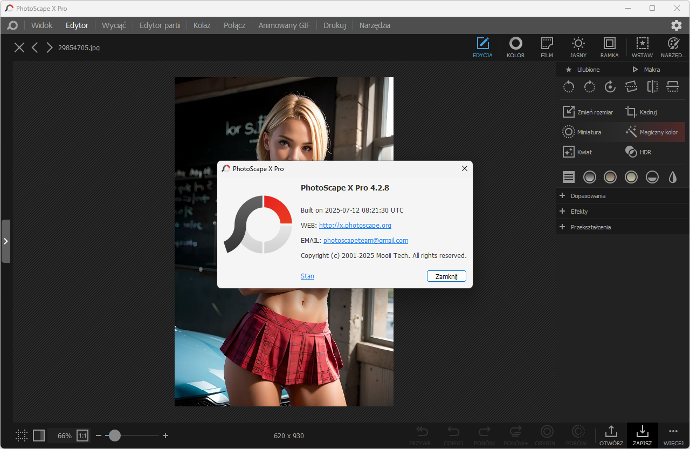Screen dimensions: 690x449
Task: Open the x.photoscape.org web link
Action: [355, 226]
